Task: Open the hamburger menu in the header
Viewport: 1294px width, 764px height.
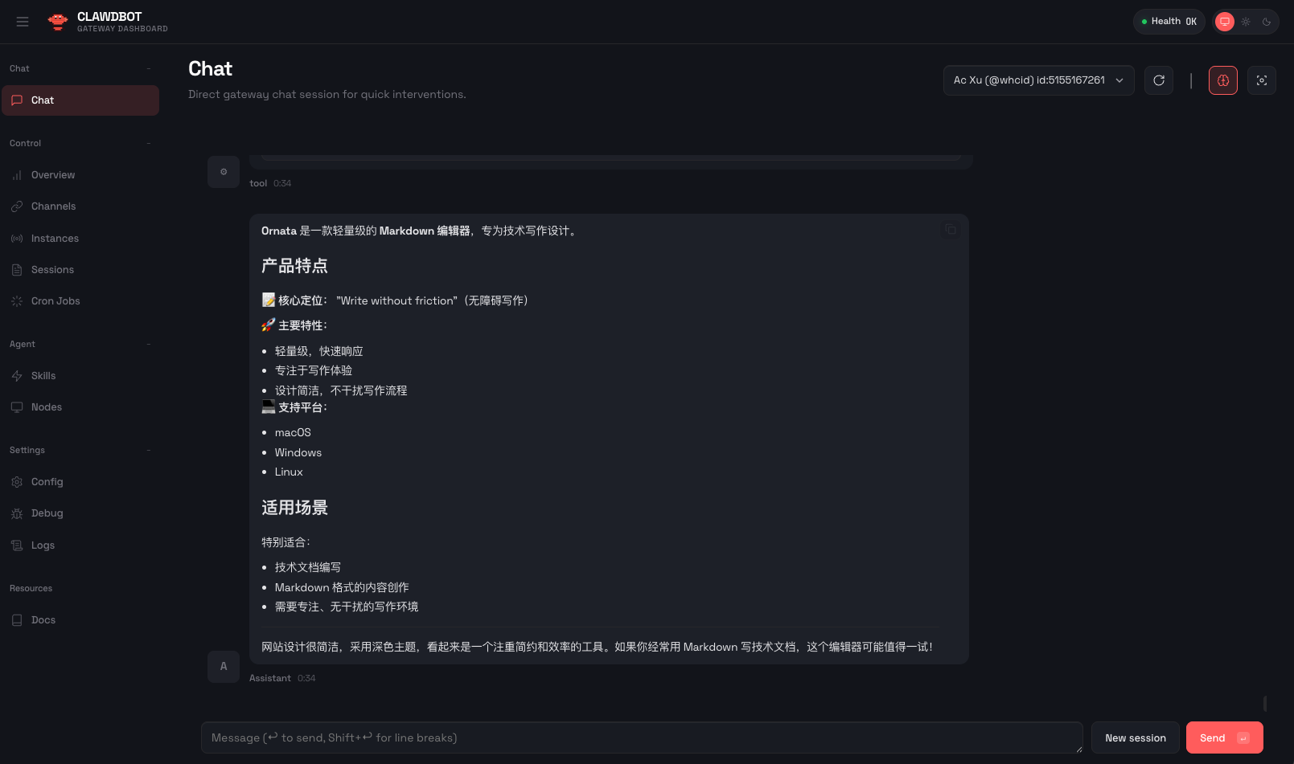Action: coord(23,22)
